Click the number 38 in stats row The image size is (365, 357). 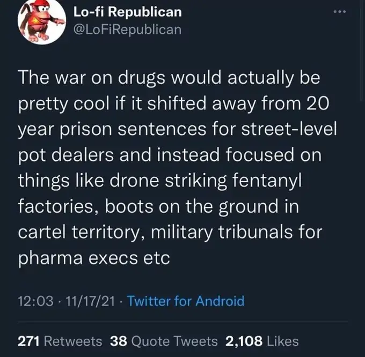119,341
